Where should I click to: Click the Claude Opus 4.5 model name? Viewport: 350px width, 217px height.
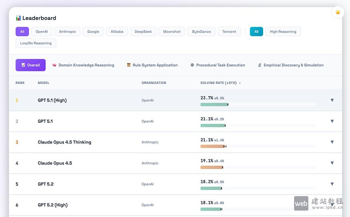55,163
